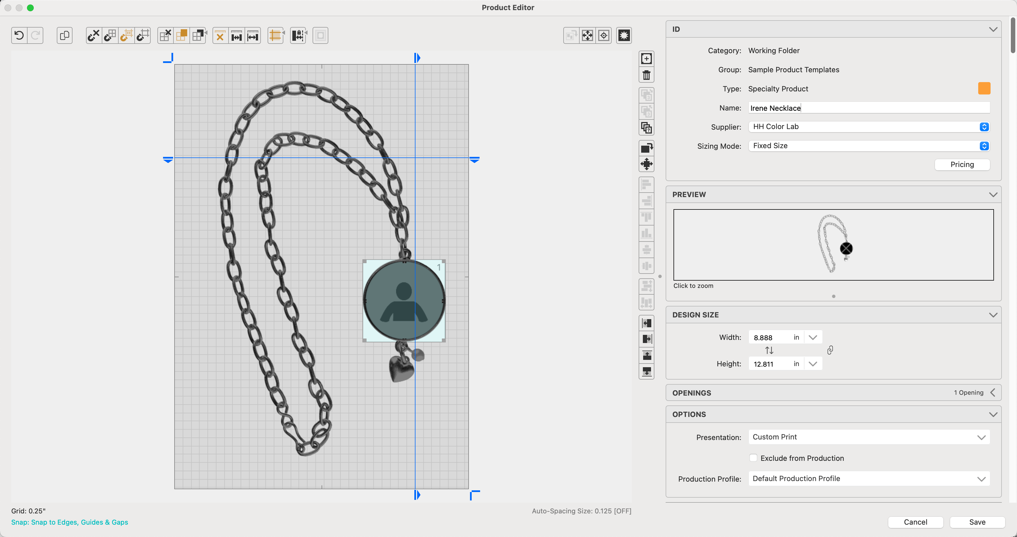Click the add opening plus icon

tap(646, 59)
